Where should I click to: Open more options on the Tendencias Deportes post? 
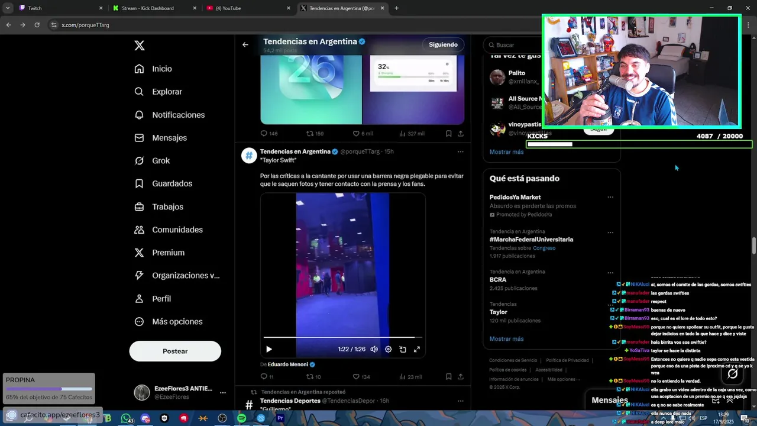[461, 401]
